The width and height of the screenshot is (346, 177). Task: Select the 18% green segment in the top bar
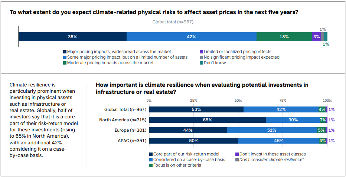point(284,37)
